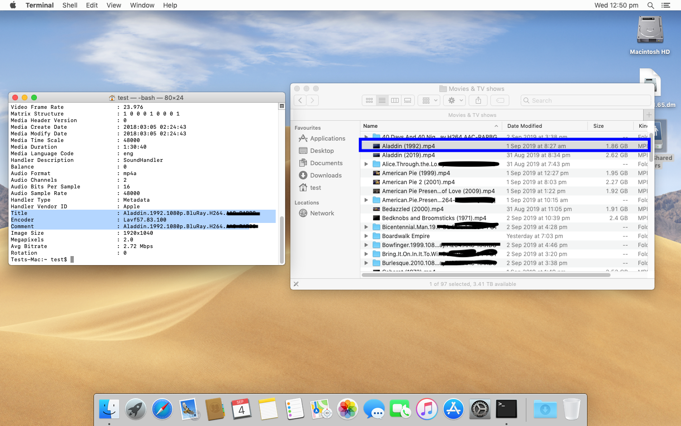Expand the Burlesque.2010 folder
This screenshot has height=426, width=681.
[366, 263]
